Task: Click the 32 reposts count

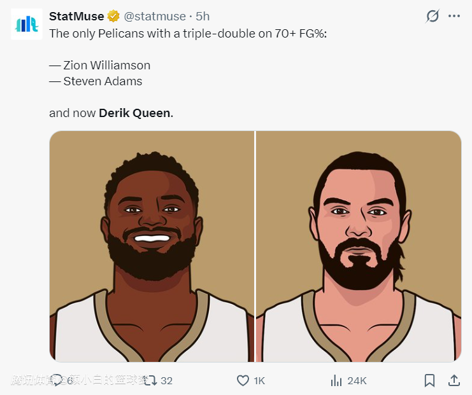Action: point(166,380)
